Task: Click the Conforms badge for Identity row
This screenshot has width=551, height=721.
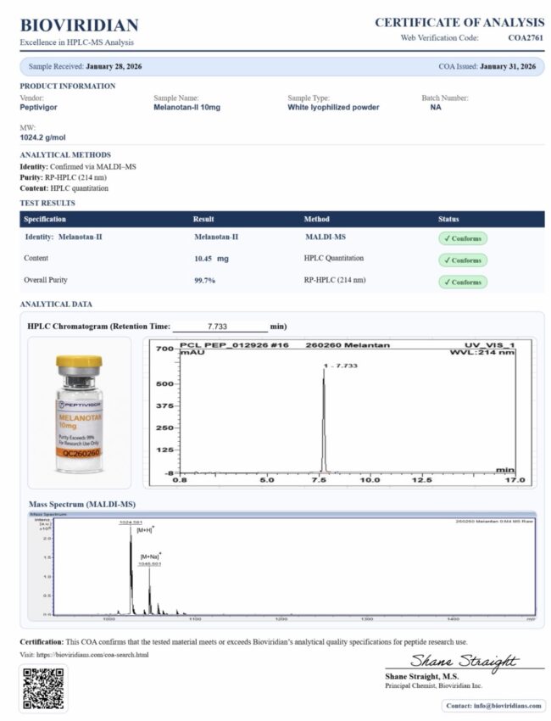Action: click(x=463, y=238)
